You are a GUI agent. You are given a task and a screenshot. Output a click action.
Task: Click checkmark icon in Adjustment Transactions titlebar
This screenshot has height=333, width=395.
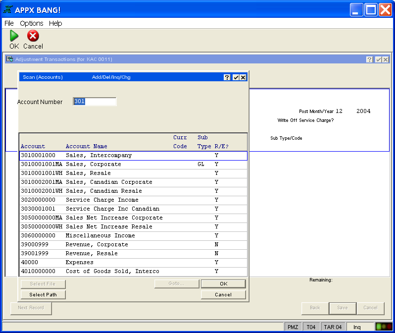tap(378, 59)
